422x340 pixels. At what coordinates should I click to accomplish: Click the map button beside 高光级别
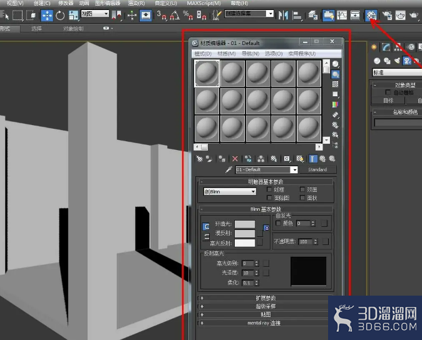coord(266,263)
